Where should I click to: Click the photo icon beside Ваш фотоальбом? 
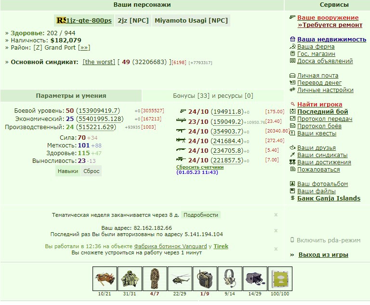point(292,184)
